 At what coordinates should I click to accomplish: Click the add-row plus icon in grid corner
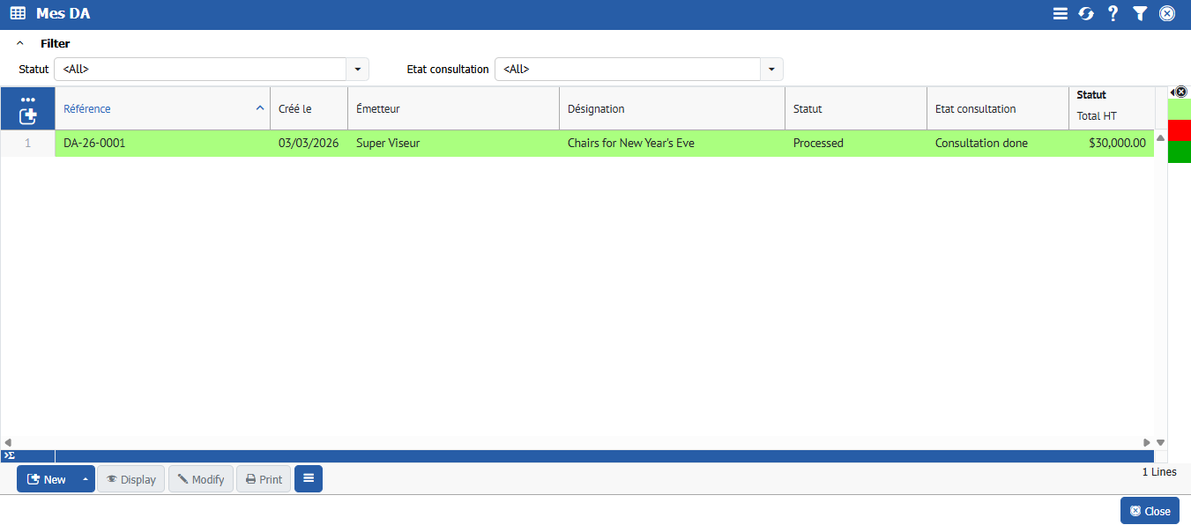point(28,115)
